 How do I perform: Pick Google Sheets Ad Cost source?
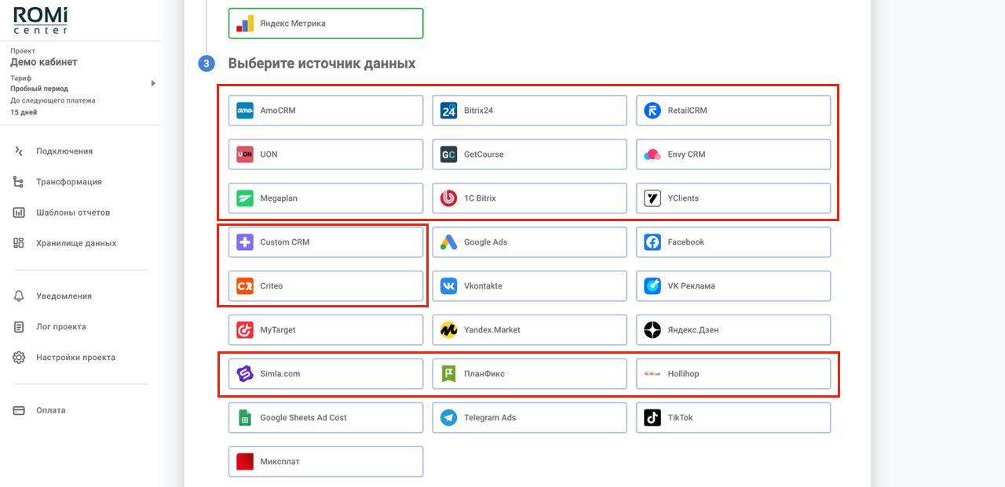tap(325, 418)
